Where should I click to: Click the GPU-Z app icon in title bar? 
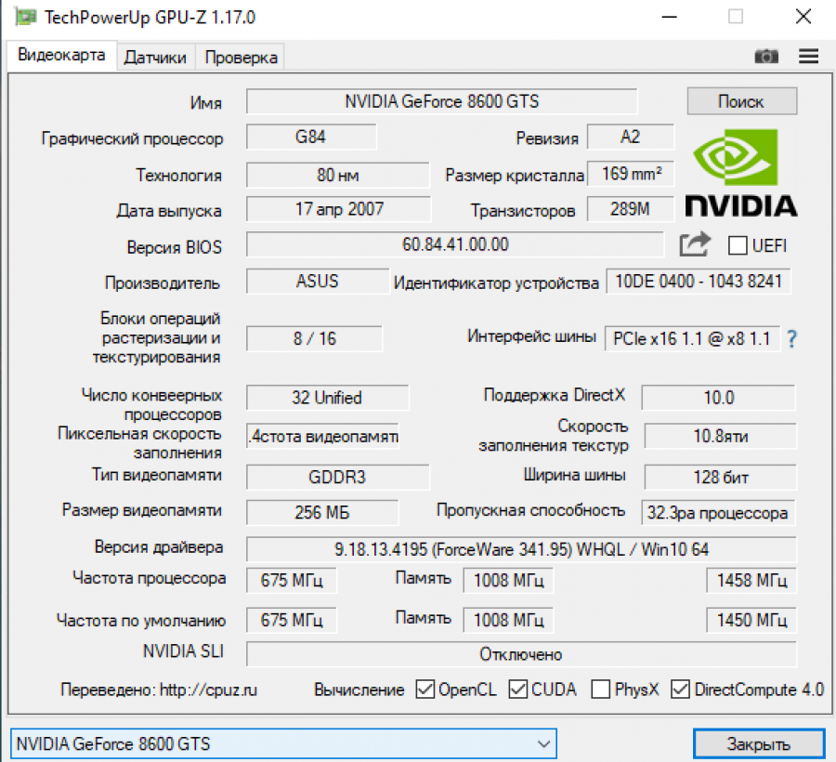[x=27, y=17]
